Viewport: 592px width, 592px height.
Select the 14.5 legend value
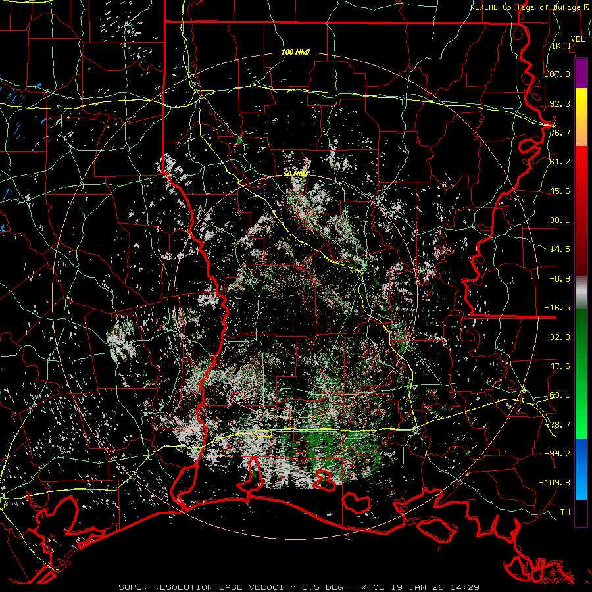560,249
